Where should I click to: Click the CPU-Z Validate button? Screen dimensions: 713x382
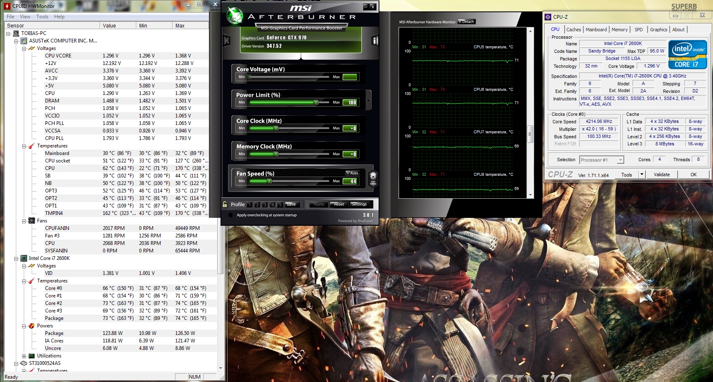coord(662,175)
